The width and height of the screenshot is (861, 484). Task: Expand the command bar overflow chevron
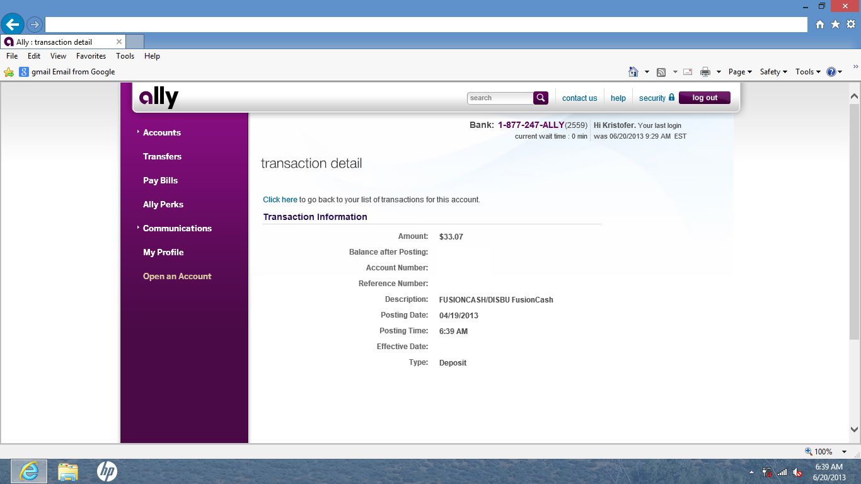[855, 67]
